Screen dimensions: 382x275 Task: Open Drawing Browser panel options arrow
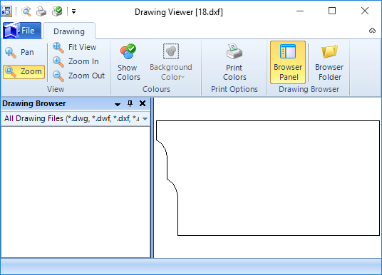click(x=118, y=104)
